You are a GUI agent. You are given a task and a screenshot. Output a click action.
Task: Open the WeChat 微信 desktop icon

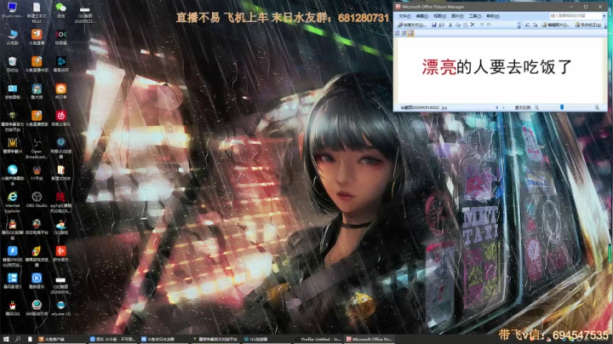60,11
